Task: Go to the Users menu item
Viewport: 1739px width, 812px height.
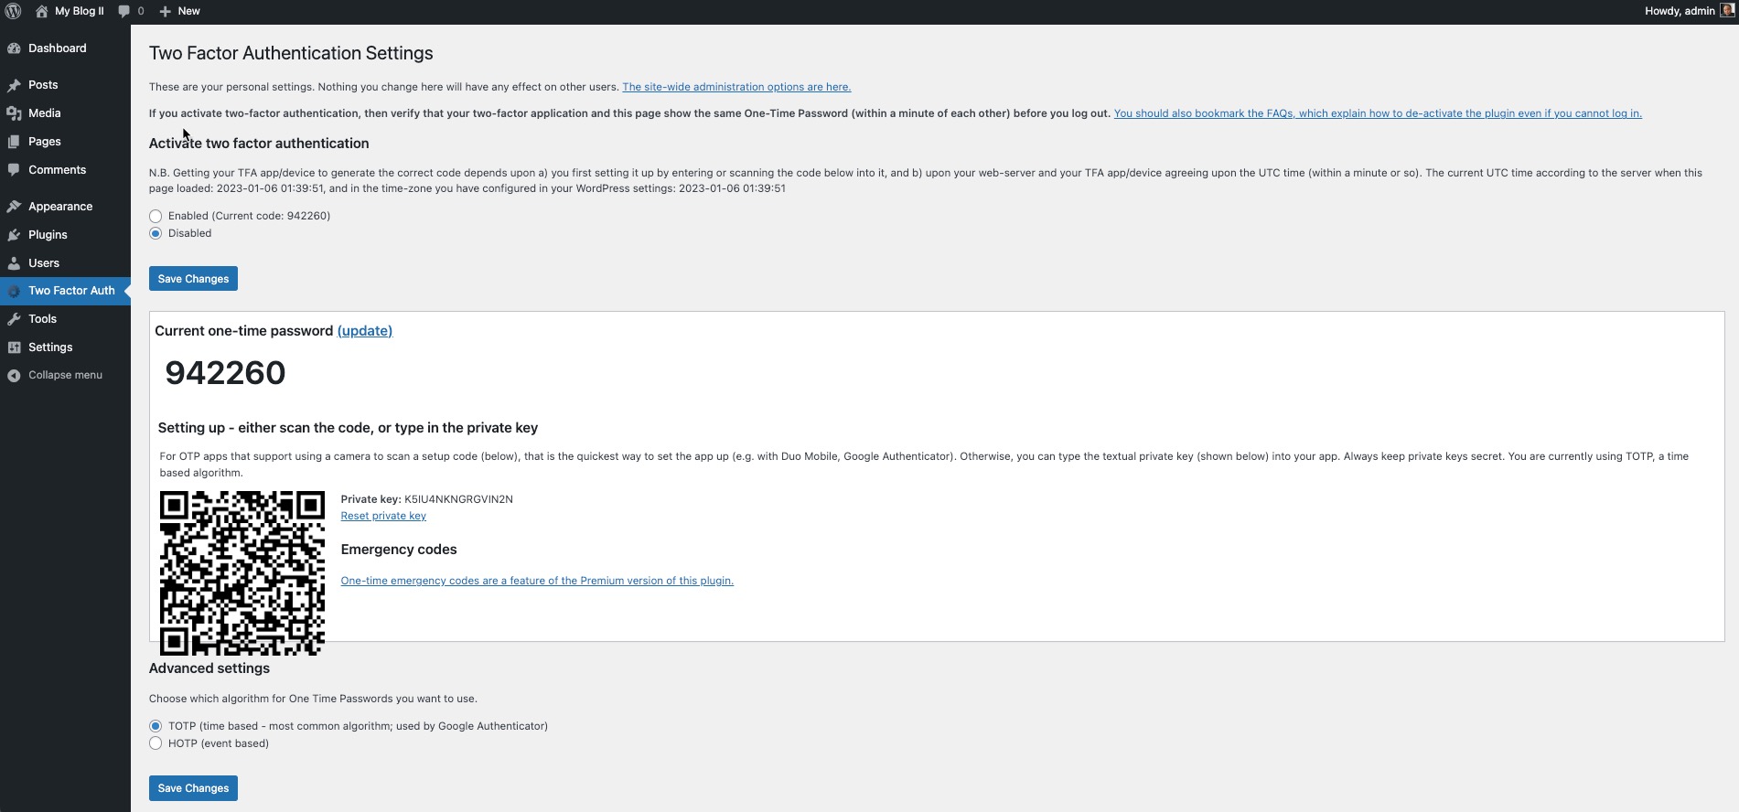Action: tap(44, 263)
